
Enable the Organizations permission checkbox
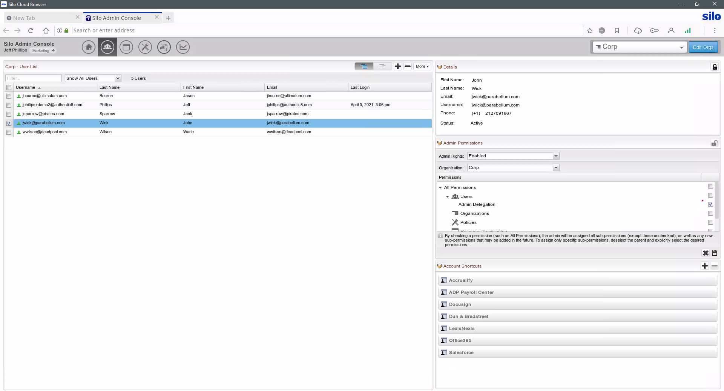coord(710,213)
